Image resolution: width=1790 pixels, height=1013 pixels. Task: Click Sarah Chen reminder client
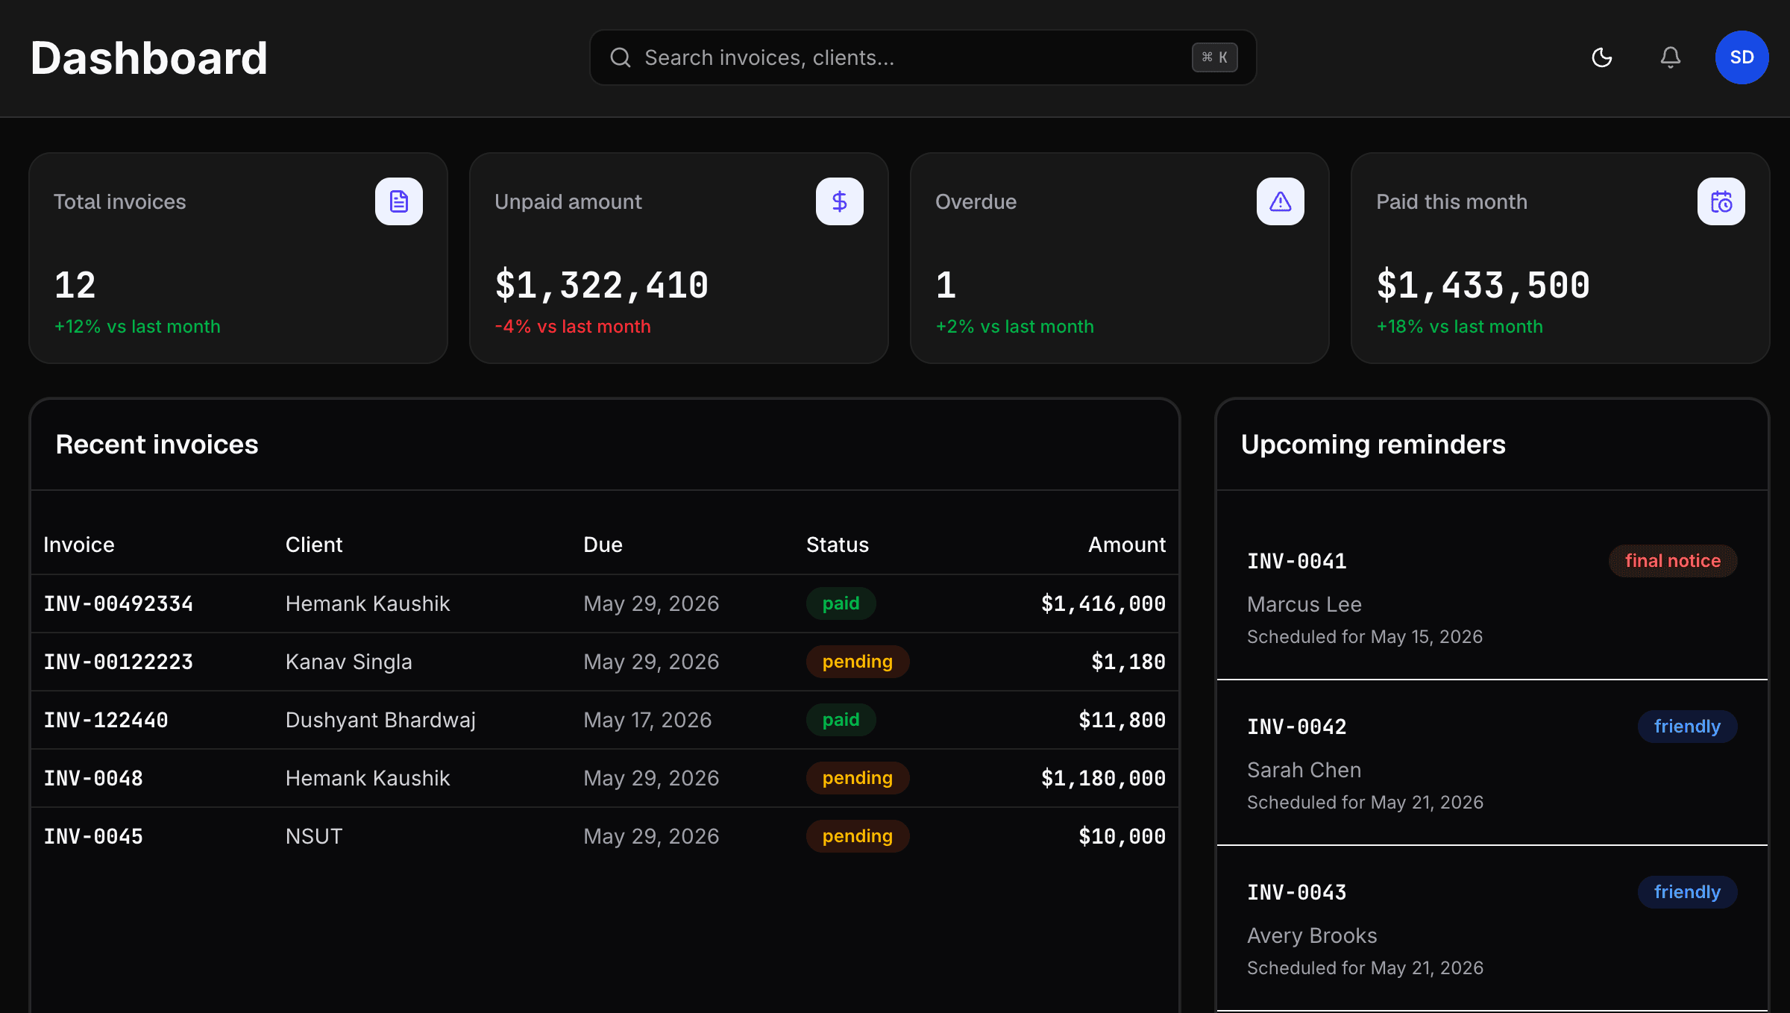pyautogui.click(x=1304, y=770)
